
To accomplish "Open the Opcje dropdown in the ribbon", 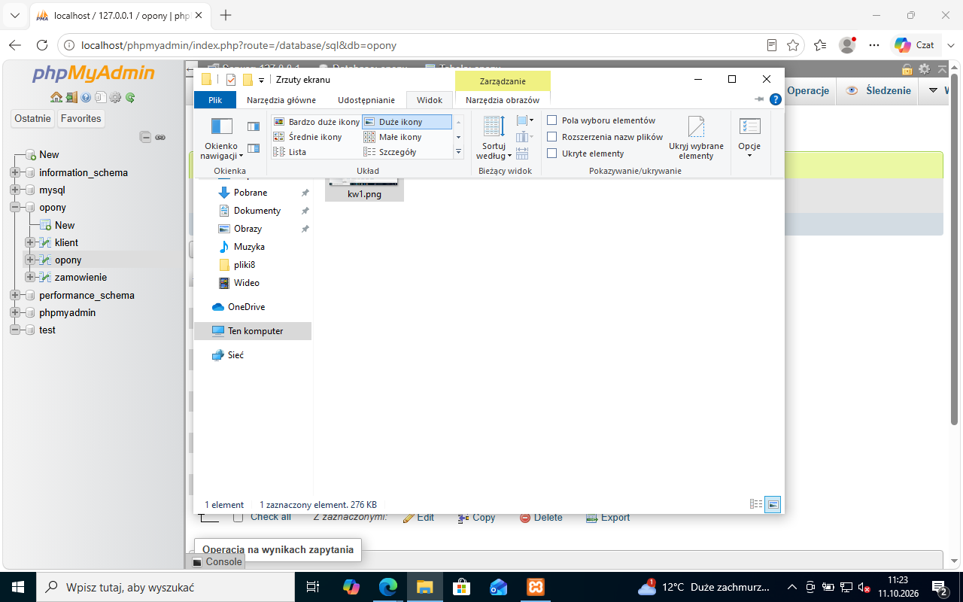I will click(749, 138).
